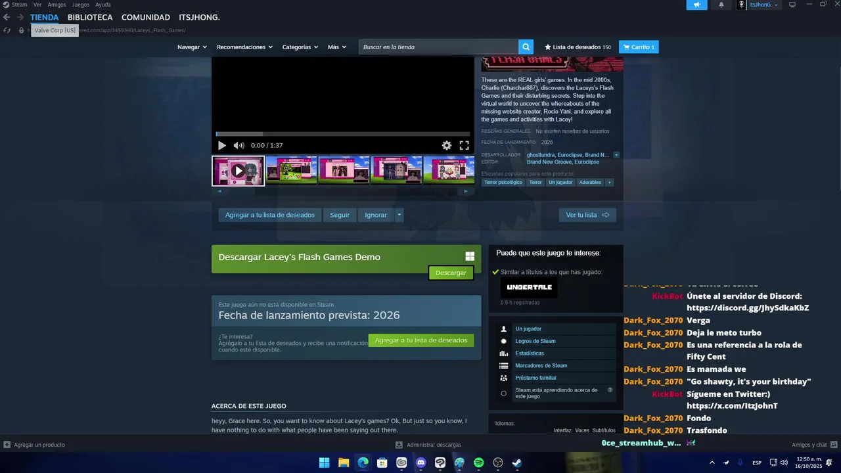841x473 pixels.
Task: Open the Estadísticas feature link
Action: click(x=530, y=353)
